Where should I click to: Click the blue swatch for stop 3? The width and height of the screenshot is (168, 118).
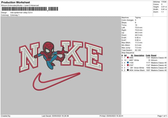point(128,63)
